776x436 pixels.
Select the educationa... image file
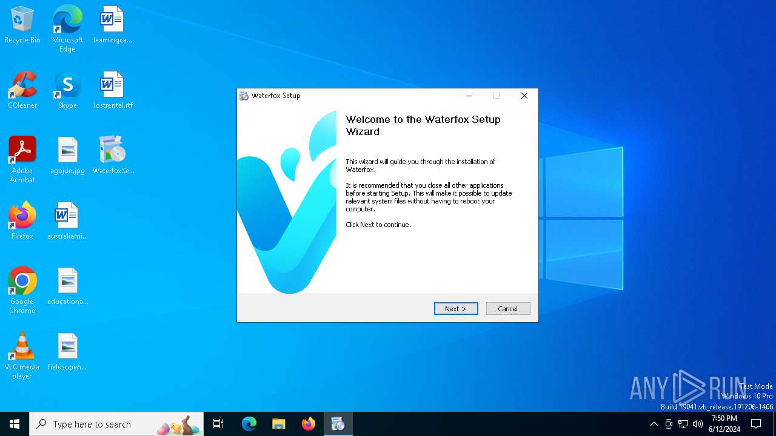pos(67,287)
